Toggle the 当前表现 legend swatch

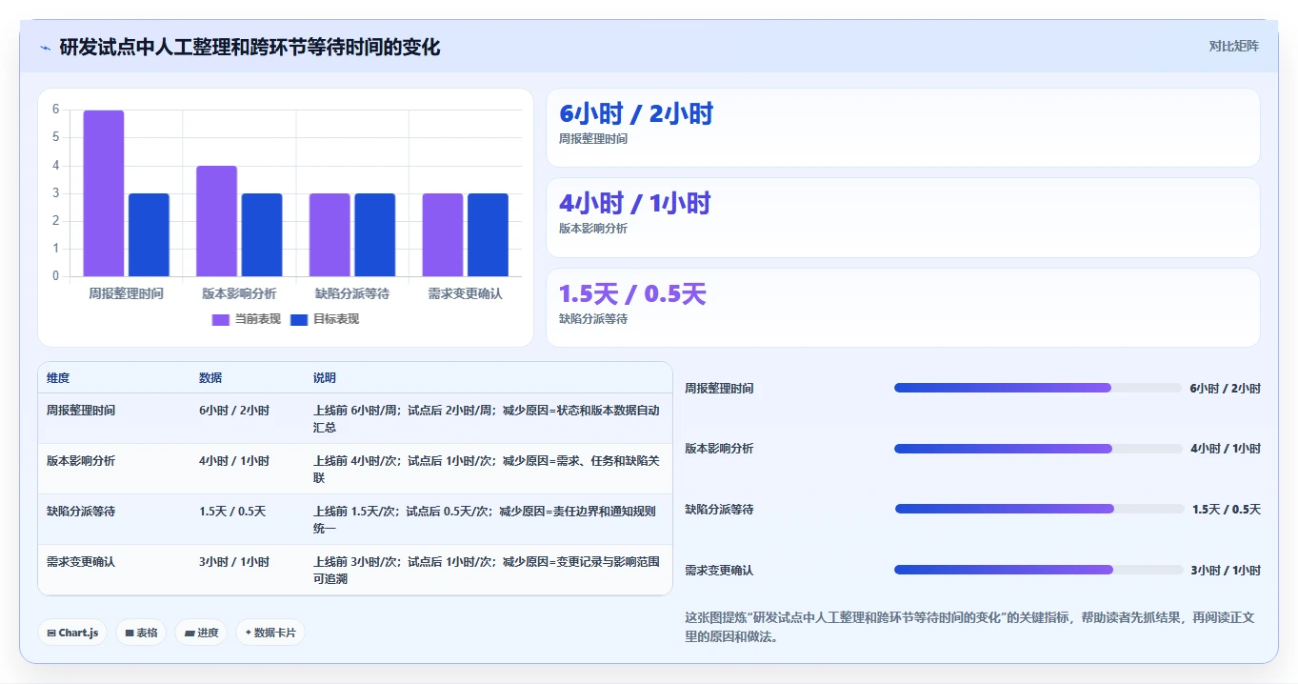pos(221,320)
